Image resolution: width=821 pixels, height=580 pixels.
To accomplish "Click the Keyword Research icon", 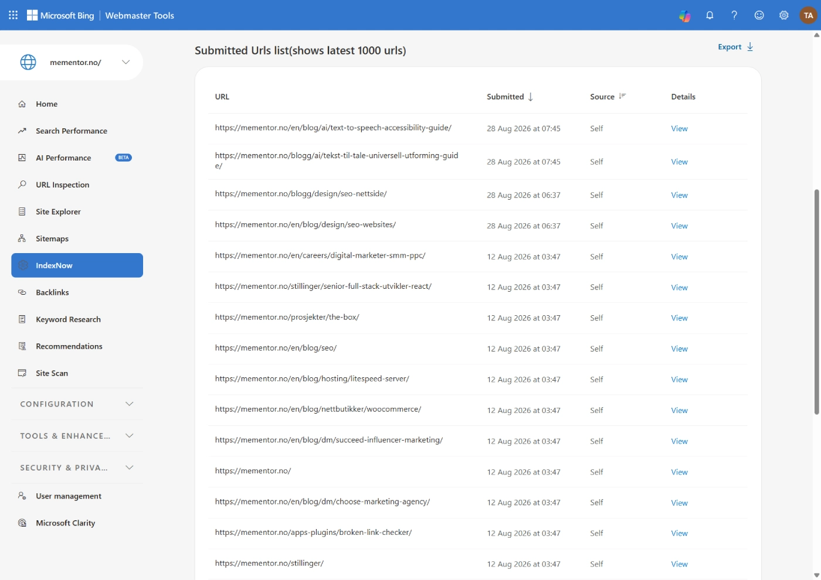I will click(22, 319).
